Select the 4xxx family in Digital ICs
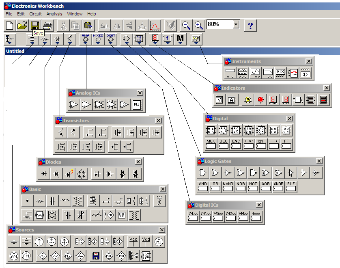 point(256,216)
